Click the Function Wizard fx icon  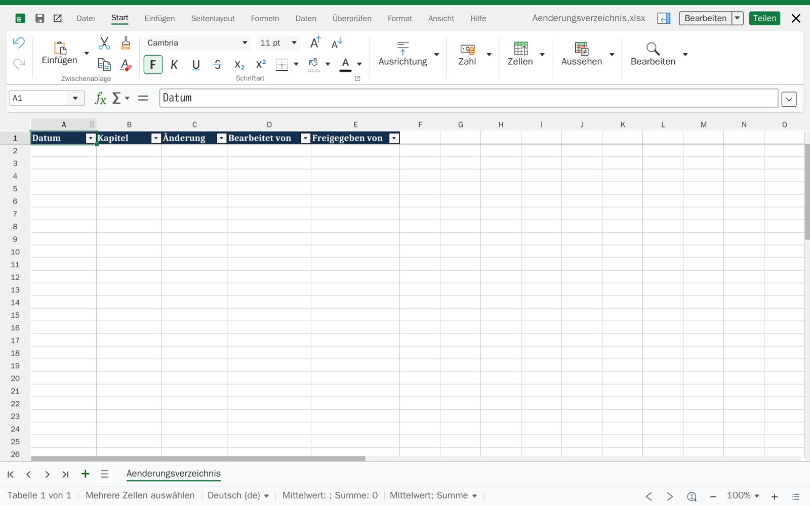[x=100, y=98]
